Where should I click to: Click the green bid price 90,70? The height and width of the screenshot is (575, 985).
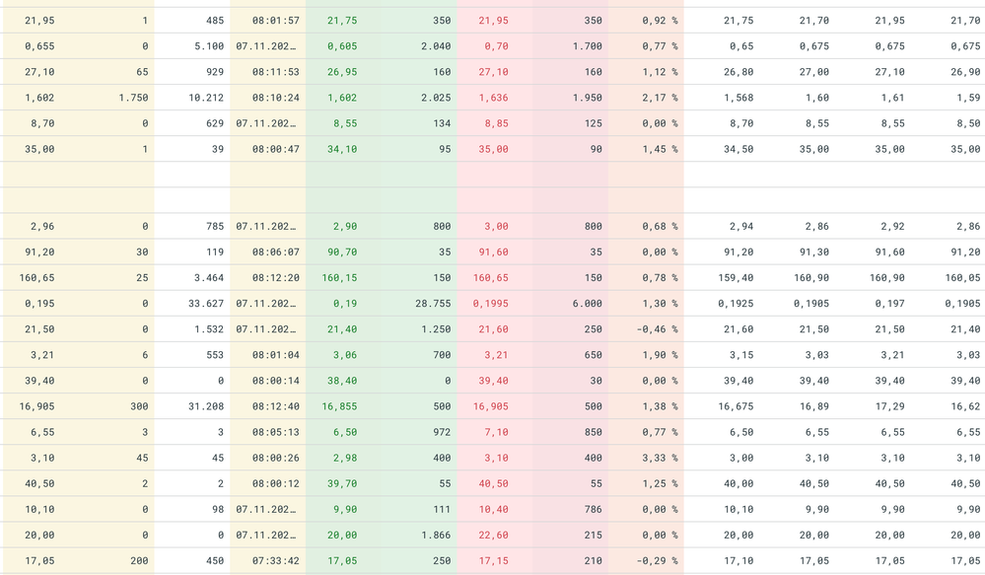[x=342, y=252]
